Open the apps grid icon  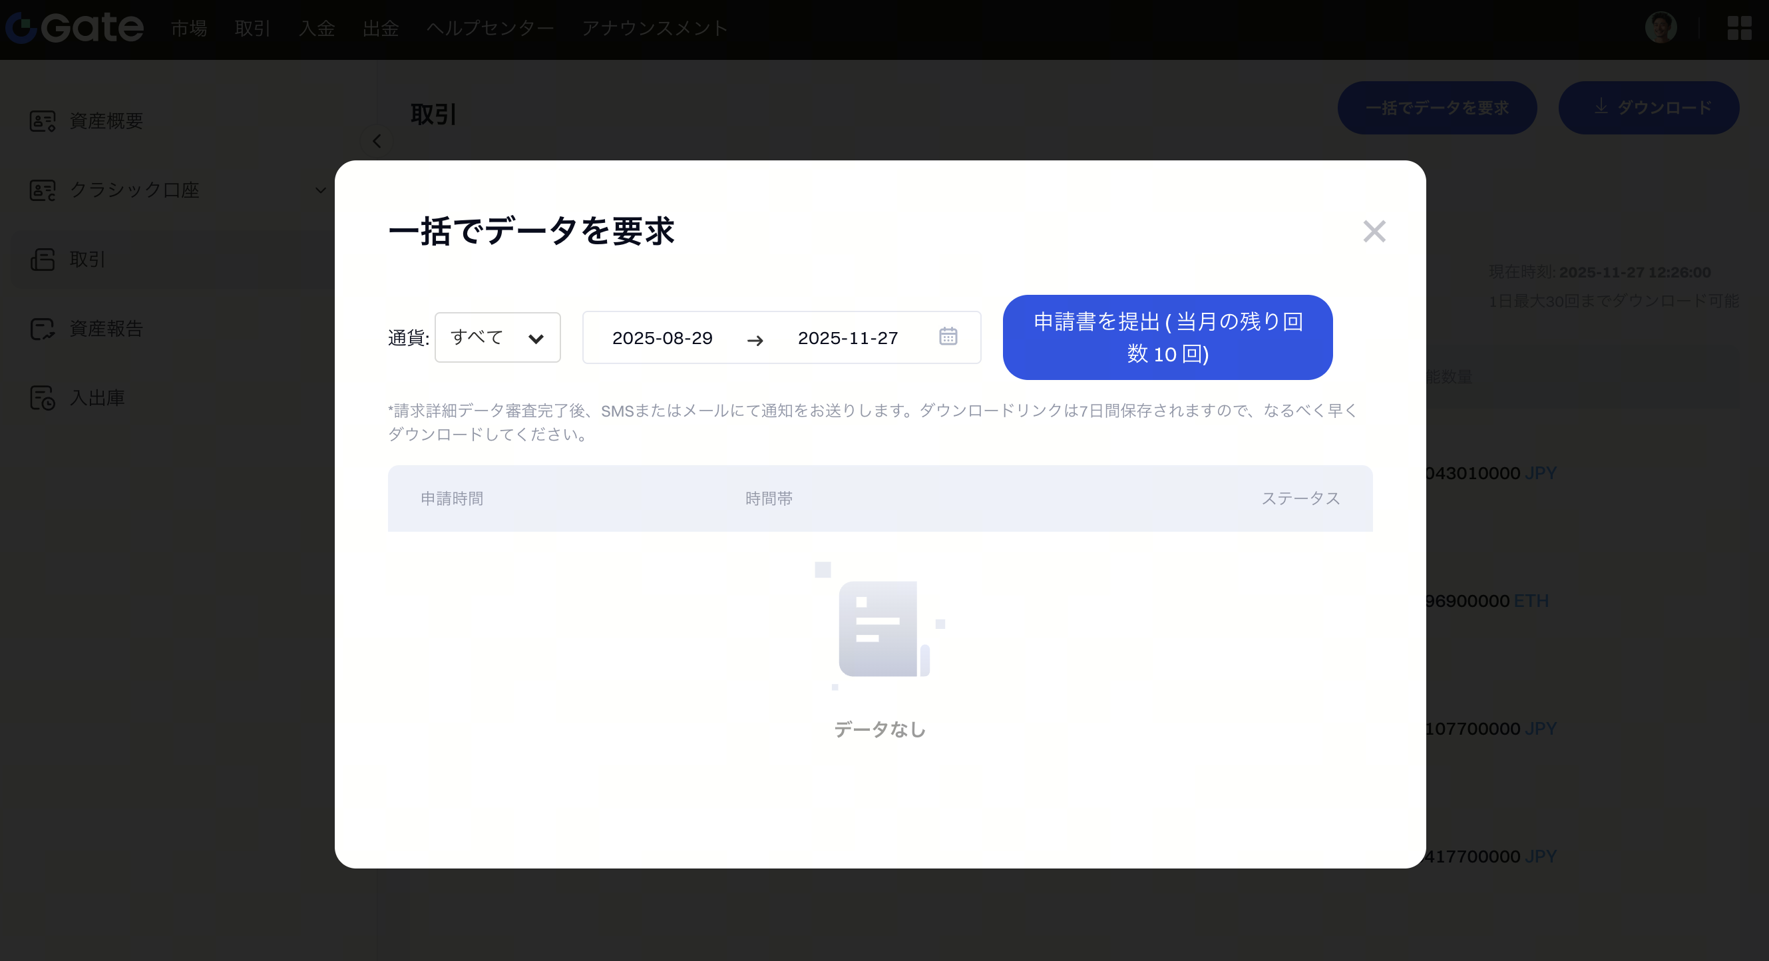point(1740,27)
